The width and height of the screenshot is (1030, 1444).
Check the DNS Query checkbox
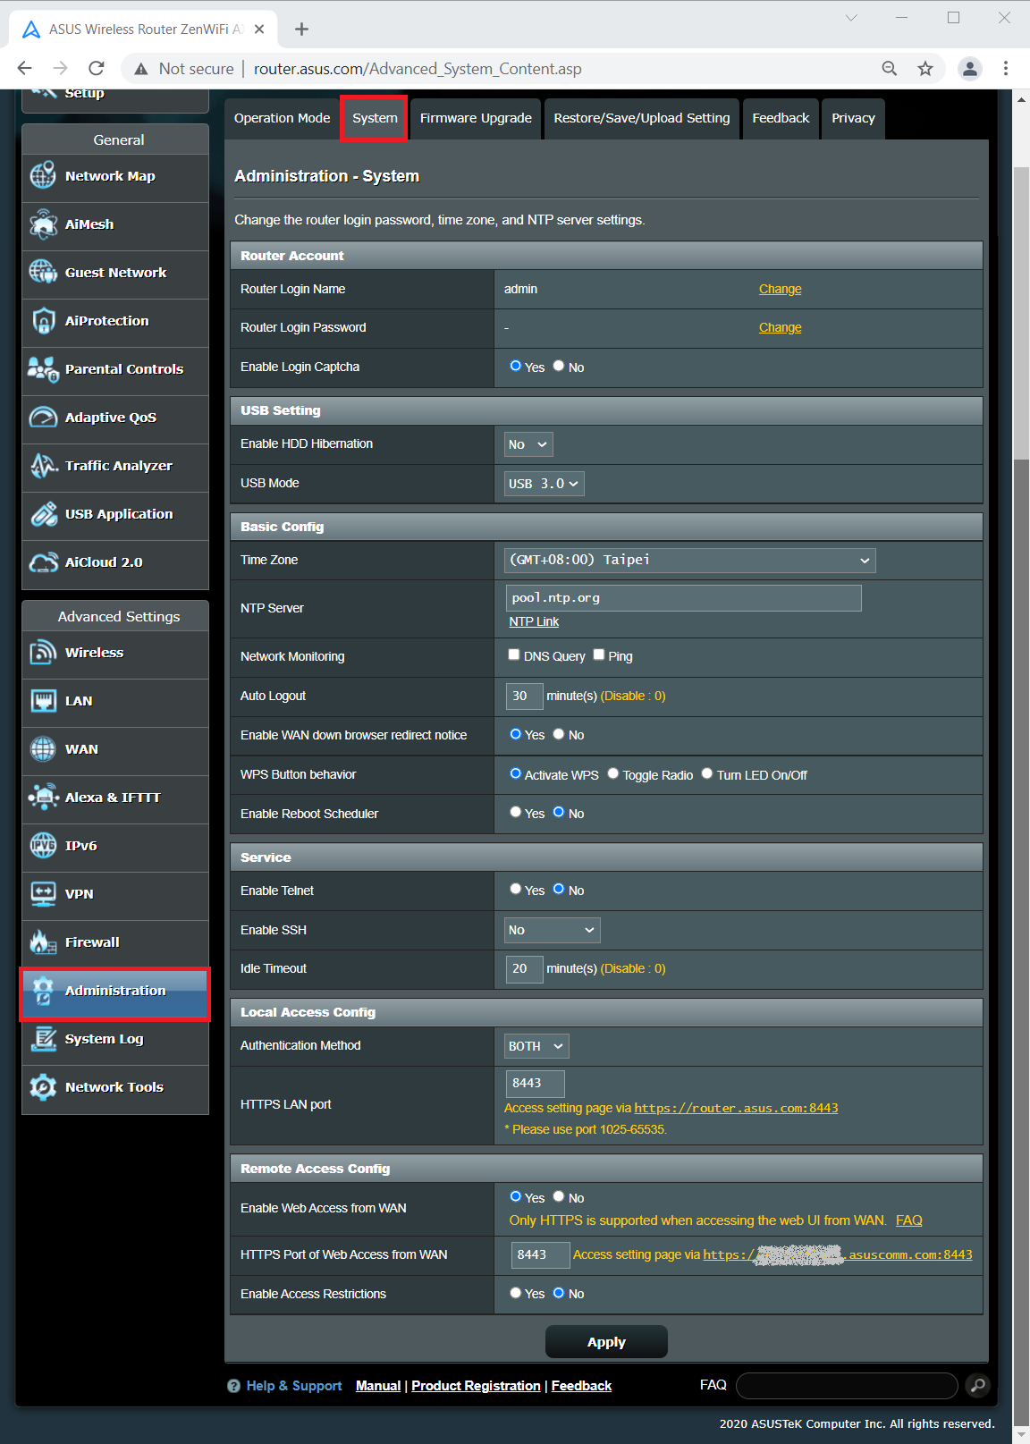click(514, 654)
